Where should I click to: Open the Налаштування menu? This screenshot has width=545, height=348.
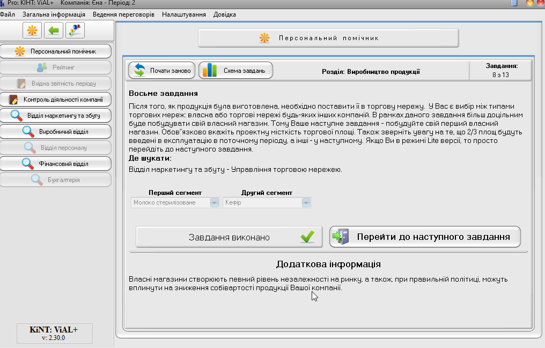pos(184,14)
